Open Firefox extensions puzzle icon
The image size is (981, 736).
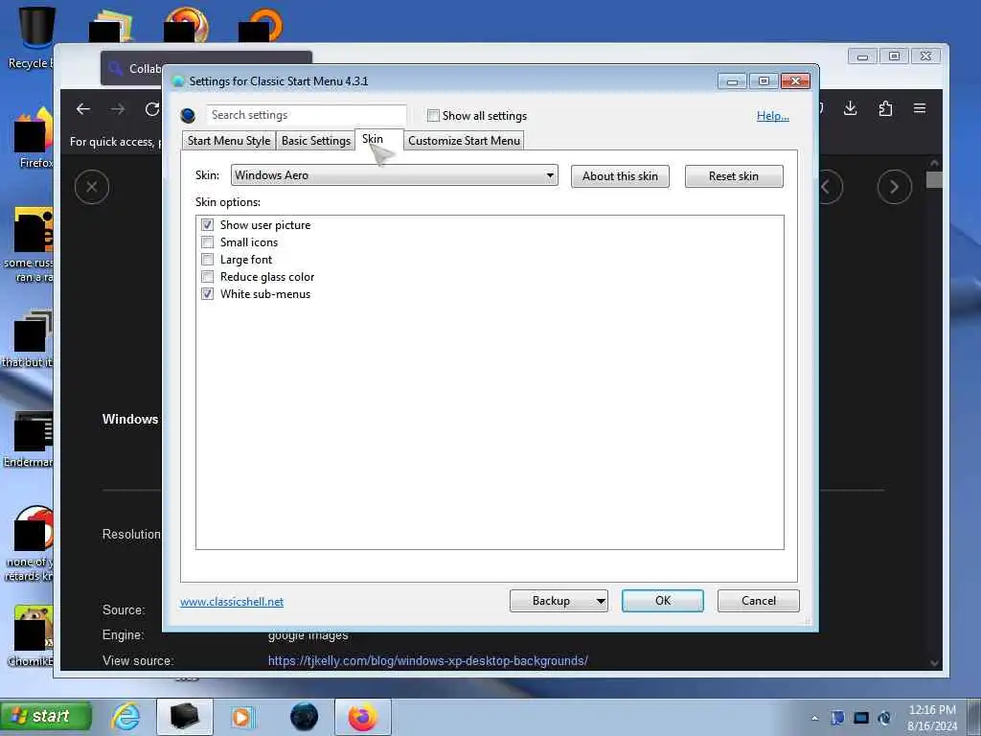click(885, 108)
